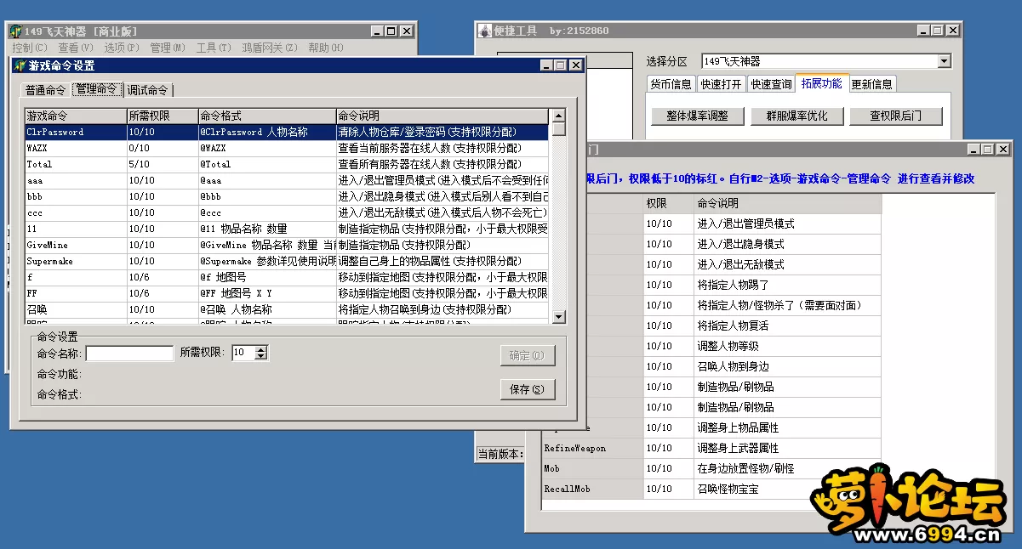Click the 命令说明 header in backdoor window
Viewport: 1022px width, 549px height.
click(787, 204)
